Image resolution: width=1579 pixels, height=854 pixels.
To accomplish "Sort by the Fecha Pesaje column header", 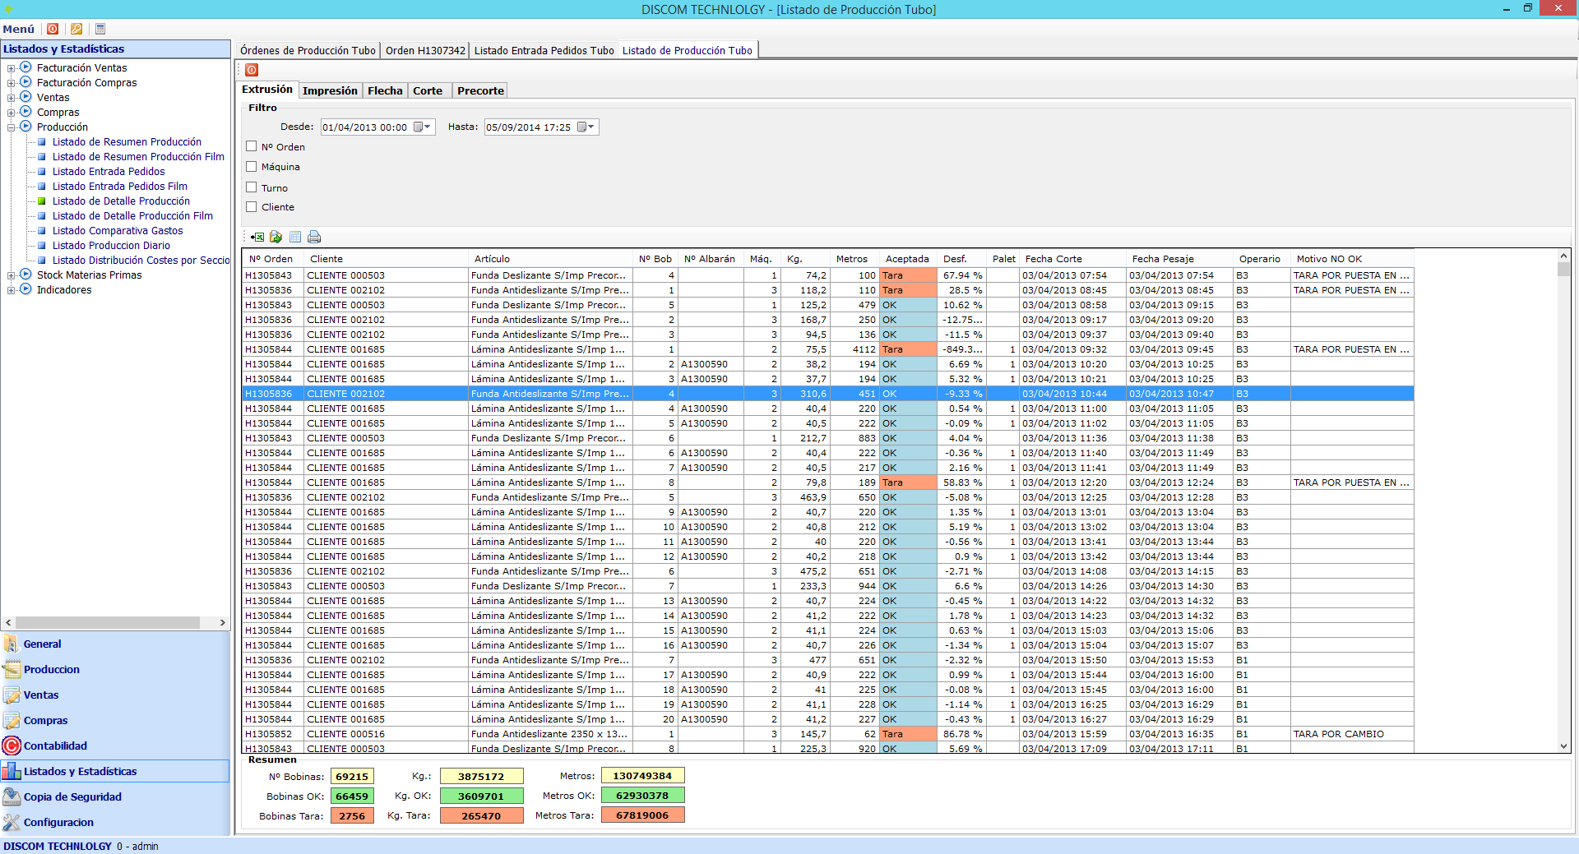I will pyautogui.click(x=1162, y=259).
